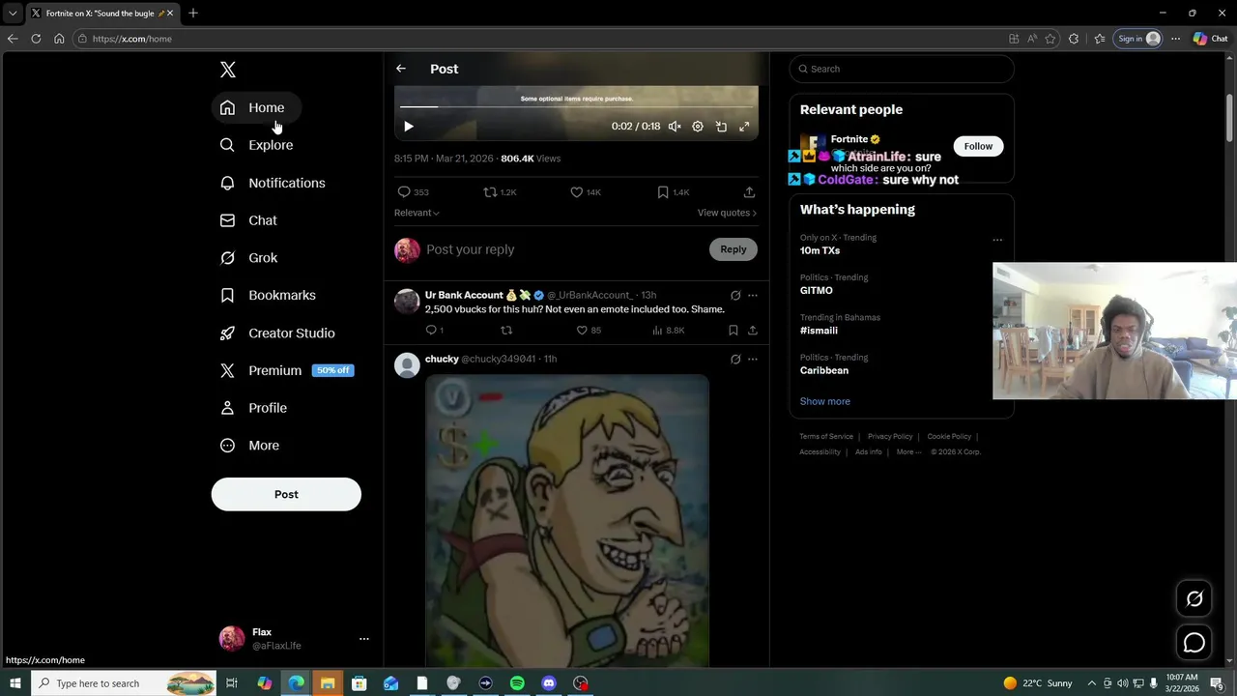1237x696 pixels.
Task: Go back using Post header arrow
Action: 401,69
